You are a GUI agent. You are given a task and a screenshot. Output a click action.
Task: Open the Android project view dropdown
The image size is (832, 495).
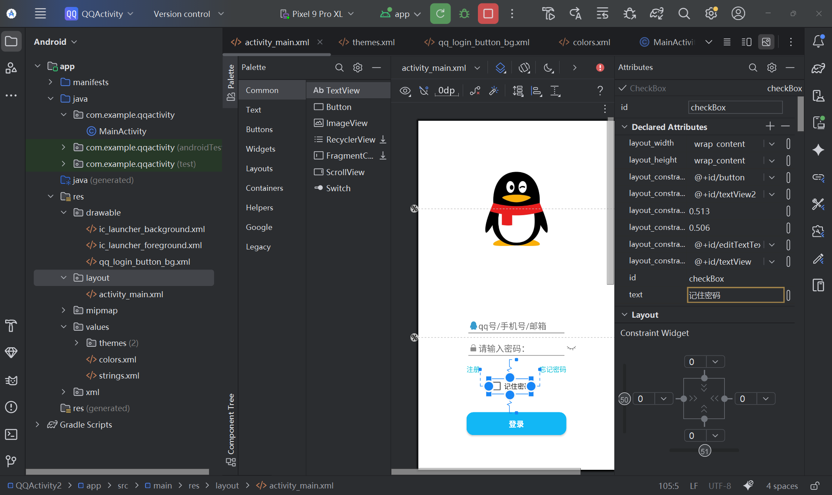click(55, 42)
